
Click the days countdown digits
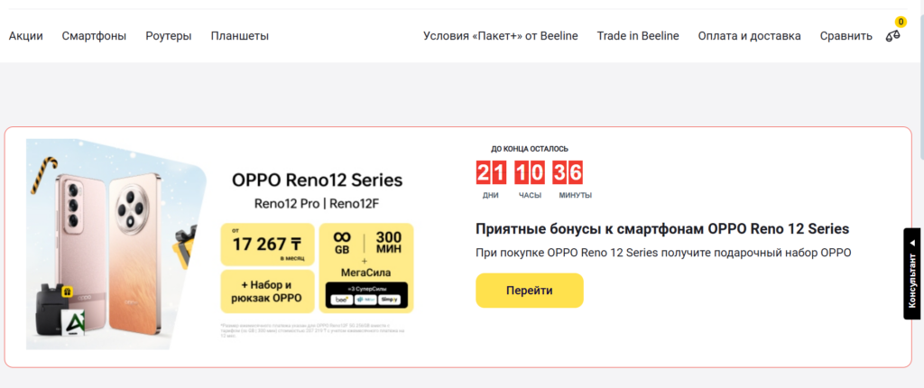491,172
